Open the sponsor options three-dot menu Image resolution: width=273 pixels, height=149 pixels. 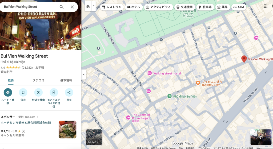pos(38,117)
